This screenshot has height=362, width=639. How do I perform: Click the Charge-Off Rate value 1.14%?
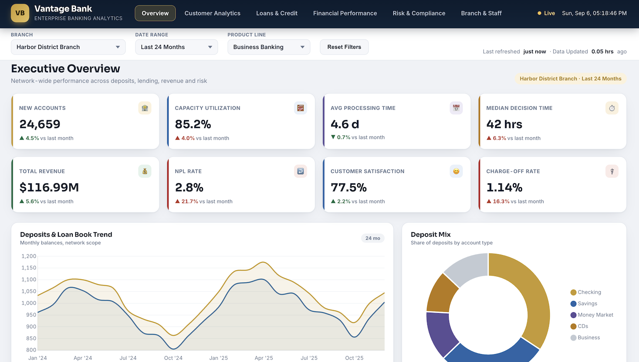tap(504, 188)
